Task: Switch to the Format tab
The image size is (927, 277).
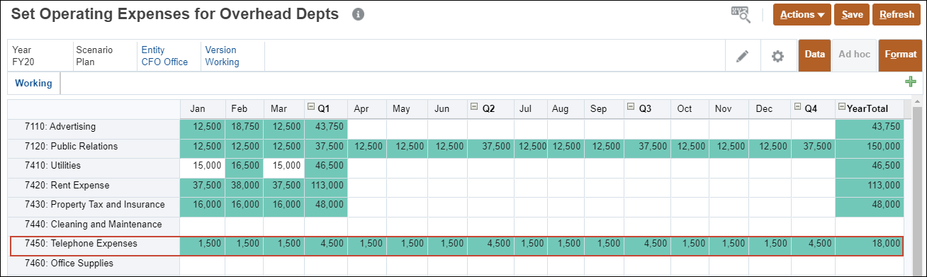Action: tap(900, 55)
